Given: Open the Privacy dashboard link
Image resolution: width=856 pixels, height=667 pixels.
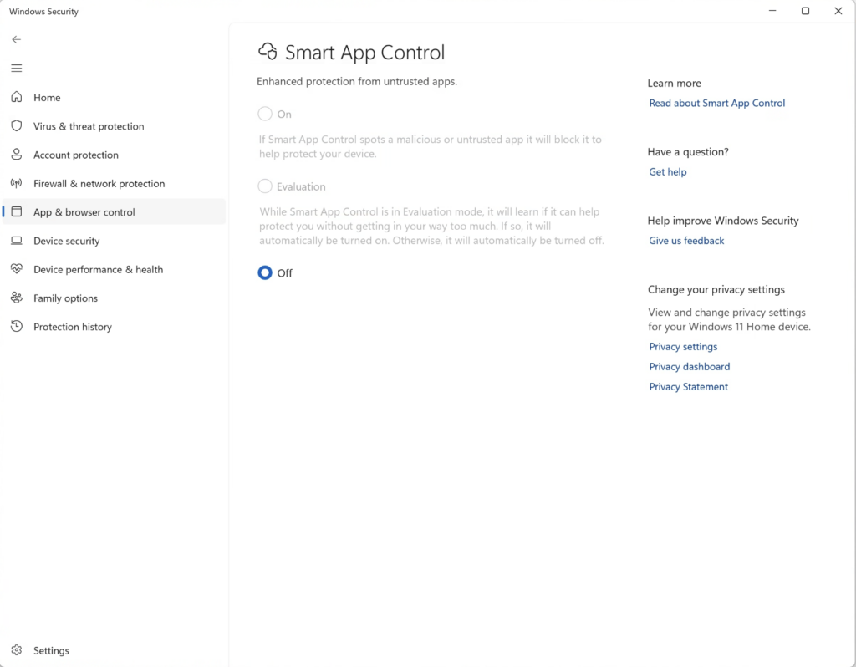Looking at the screenshot, I should click(x=689, y=367).
